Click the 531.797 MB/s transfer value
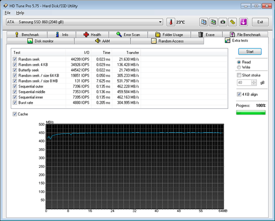Viewport: 275px width, 221px height. click(128, 81)
